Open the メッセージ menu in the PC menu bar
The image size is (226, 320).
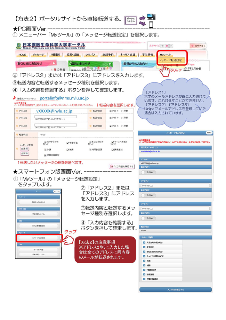(38, 55)
